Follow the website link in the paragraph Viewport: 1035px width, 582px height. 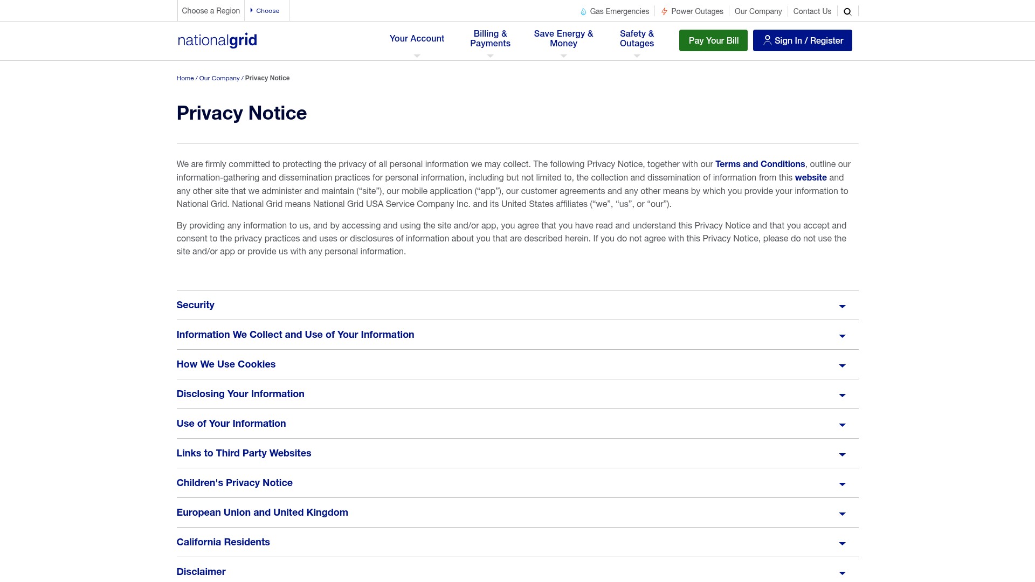click(810, 178)
